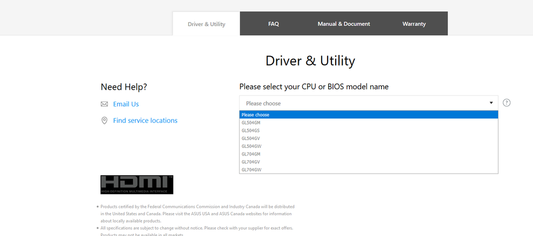533x236 pixels.
Task: Select the GL504GW option
Action: pos(369,146)
